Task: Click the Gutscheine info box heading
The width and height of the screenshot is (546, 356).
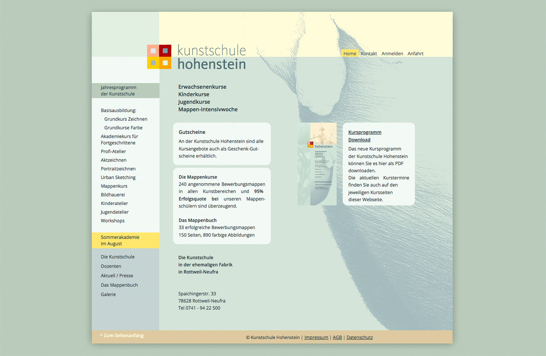Action: [192, 132]
